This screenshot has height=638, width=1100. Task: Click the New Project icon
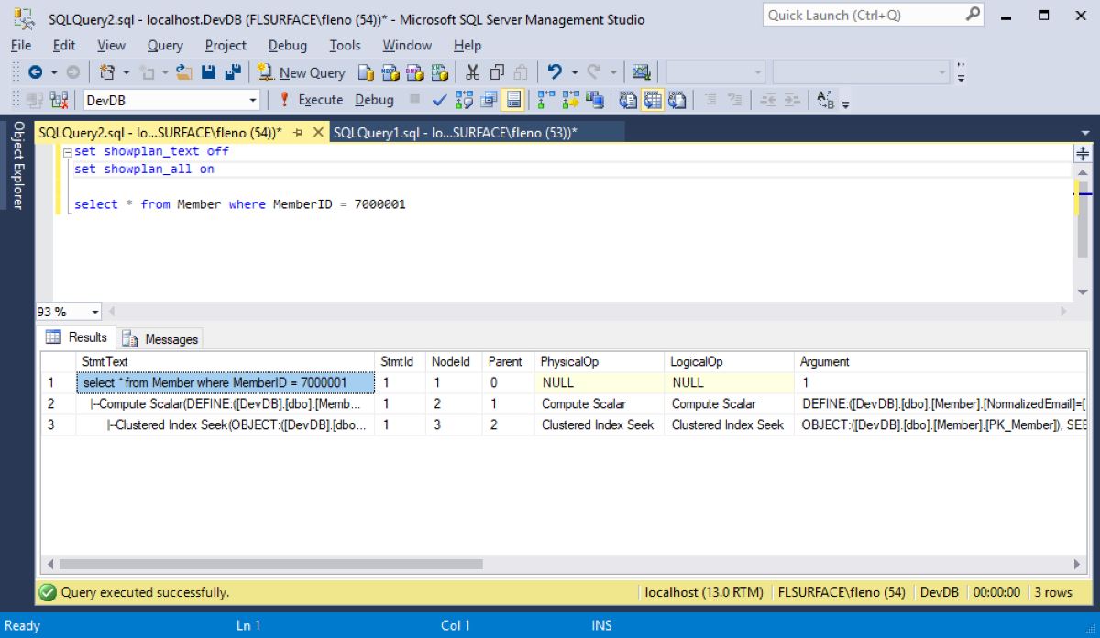click(107, 72)
